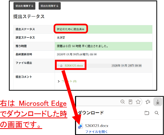
Task: Click the 提出を削除する button
Action: tap(50, 6)
